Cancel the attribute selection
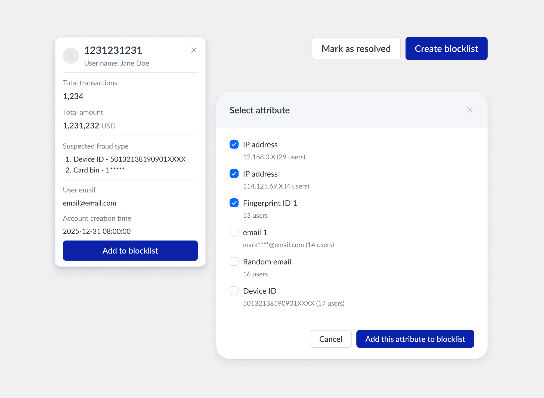Viewport: 544px width, 398px height. pyautogui.click(x=330, y=339)
